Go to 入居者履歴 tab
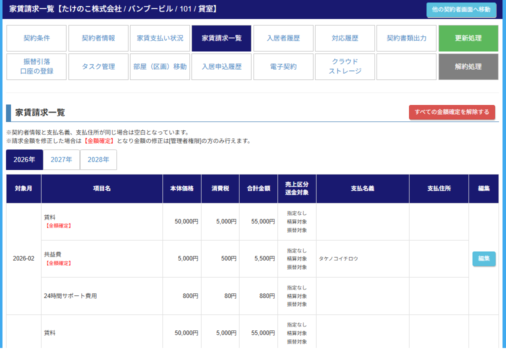 pos(283,38)
